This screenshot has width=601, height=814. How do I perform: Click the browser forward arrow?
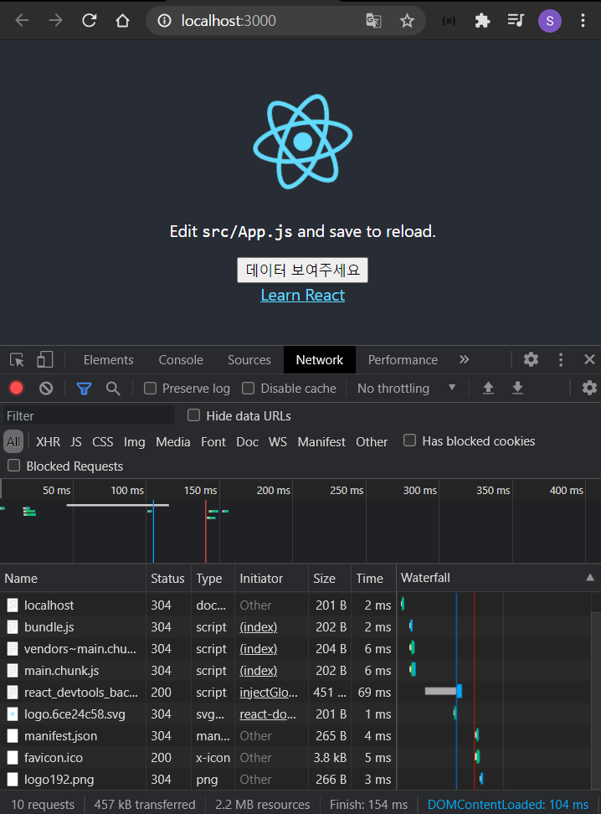(55, 21)
